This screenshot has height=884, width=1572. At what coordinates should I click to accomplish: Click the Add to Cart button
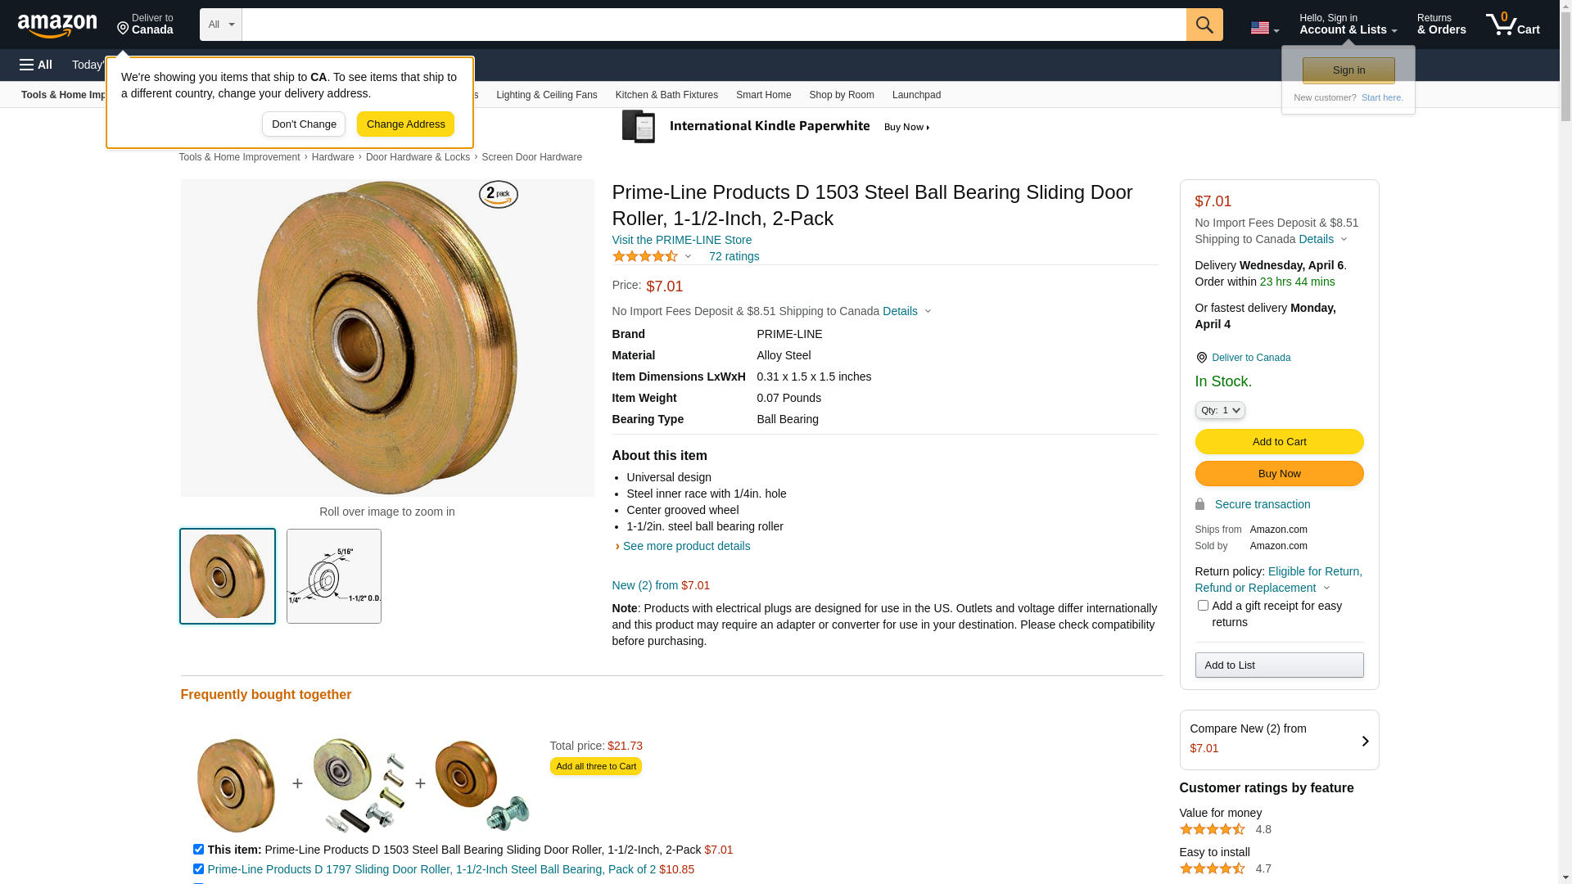pos(1279,442)
